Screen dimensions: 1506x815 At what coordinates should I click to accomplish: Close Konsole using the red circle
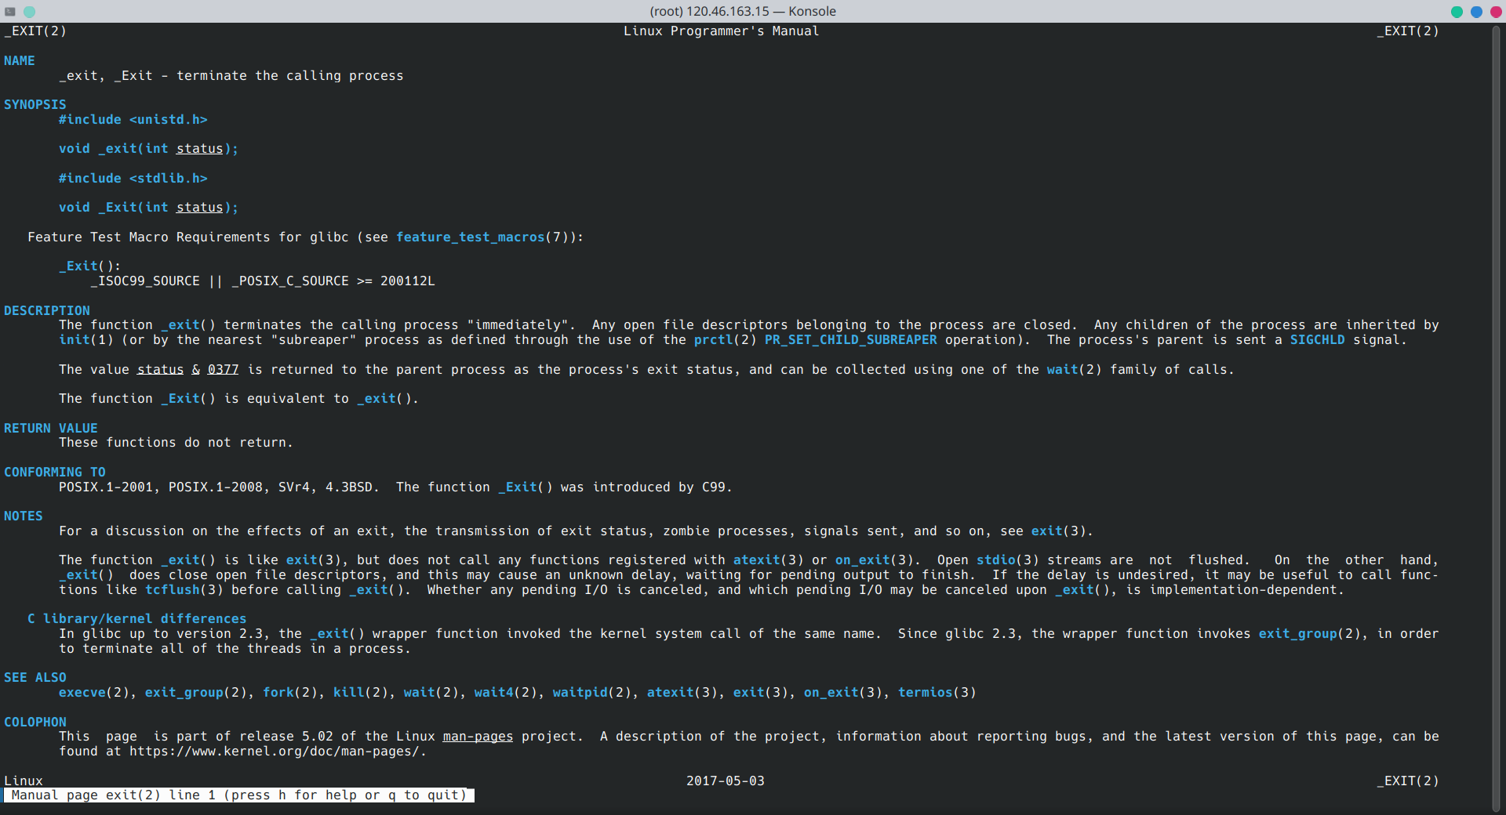pos(1495,12)
